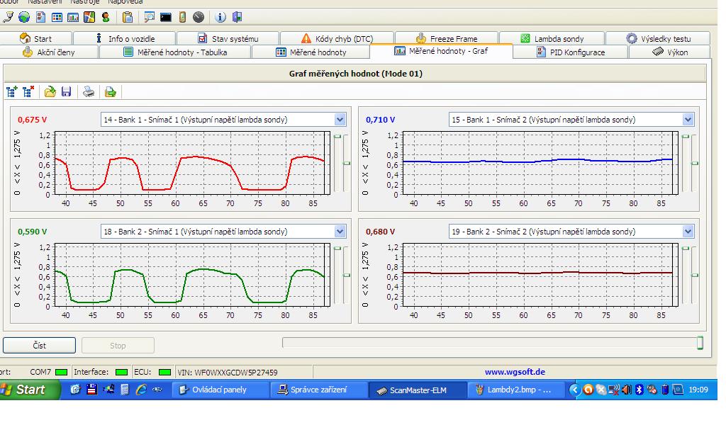Expand the Bank 2 Snímač 1 dropdown
The width and height of the screenshot is (726, 425).
click(x=340, y=232)
